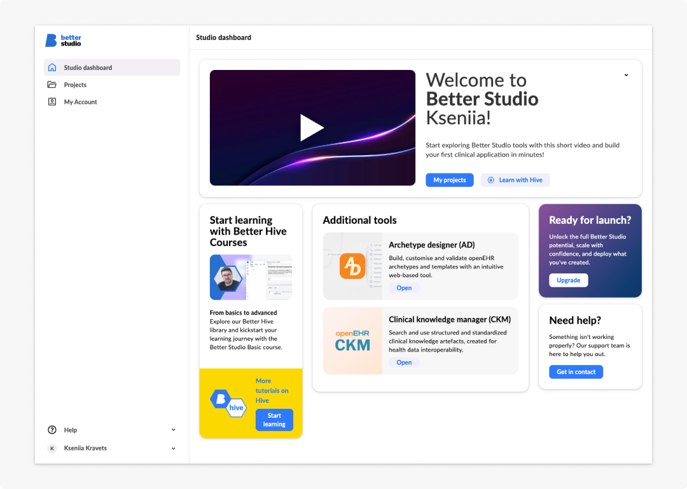687x489 pixels.
Task: Click the Studio dashboard page title in header
Action: pyautogui.click(x=223, y=38)
